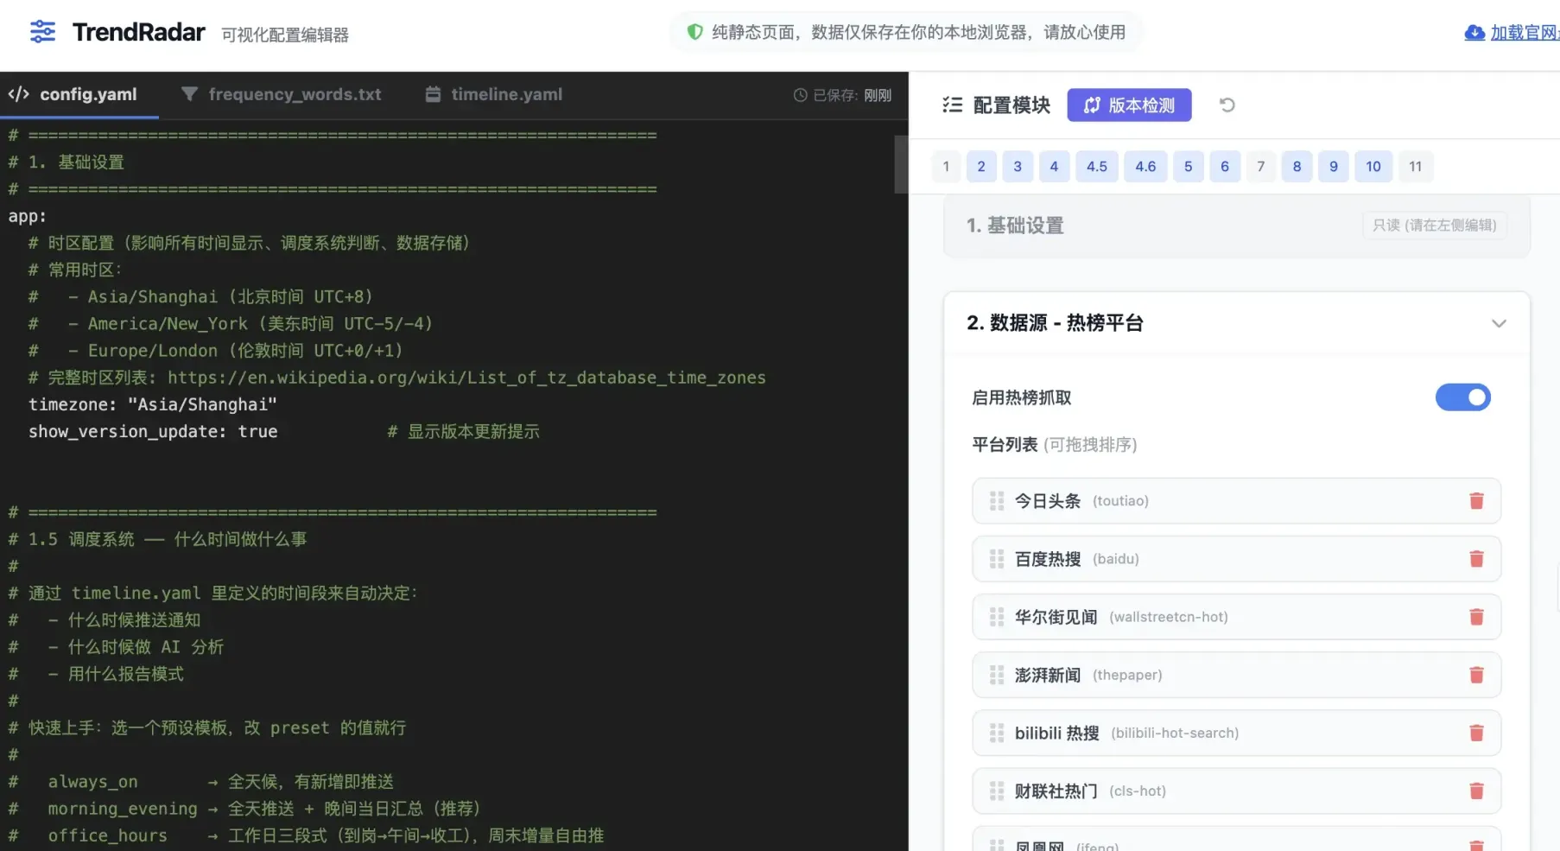The height and width of the screenshot is (851, 1560).
Task: Select module number 7 in the navigation
Action: pos(1261,166)
